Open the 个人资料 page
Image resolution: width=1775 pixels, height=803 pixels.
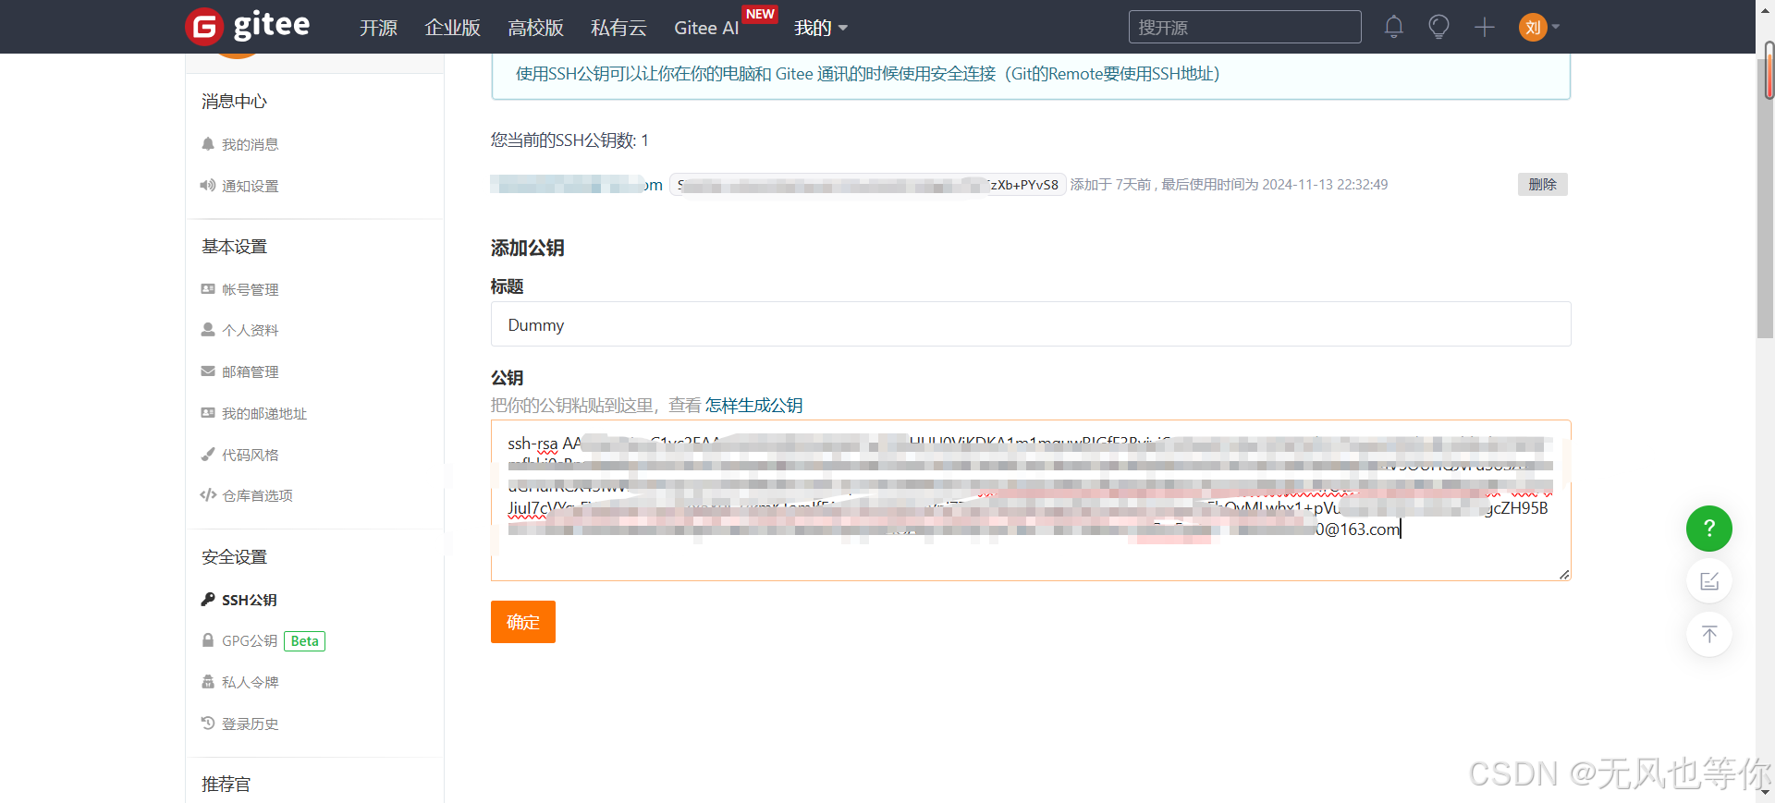[250, 330]
